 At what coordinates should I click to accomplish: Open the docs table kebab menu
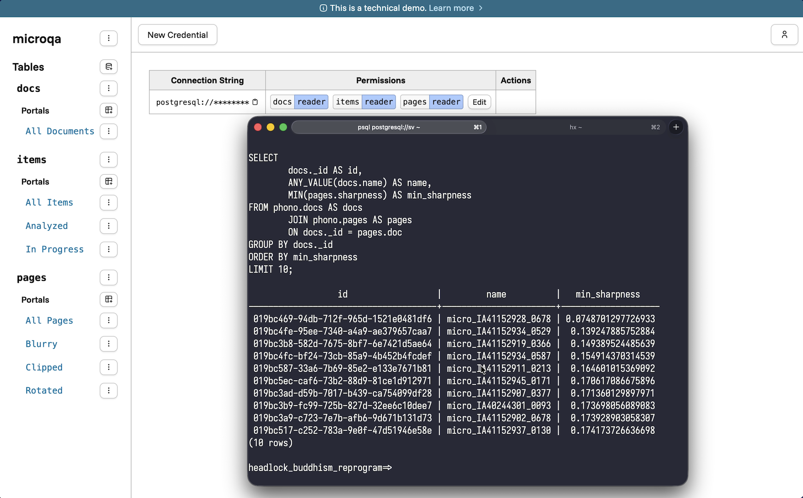(x=108, y=88)
